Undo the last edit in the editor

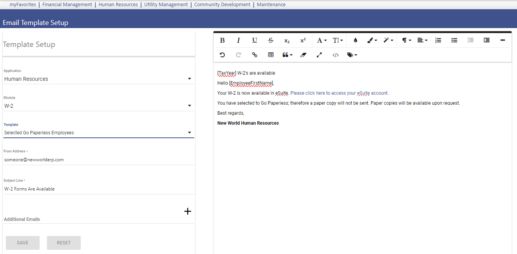(x=222, y=55)
